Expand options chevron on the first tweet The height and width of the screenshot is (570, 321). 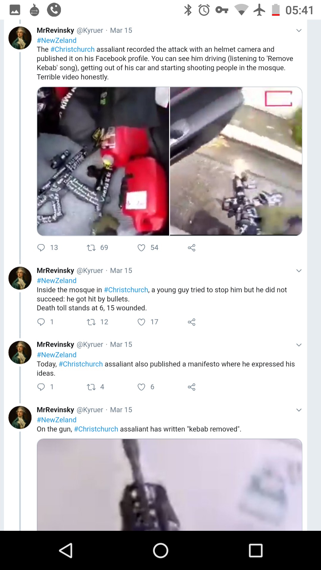[x=299, y=31]
